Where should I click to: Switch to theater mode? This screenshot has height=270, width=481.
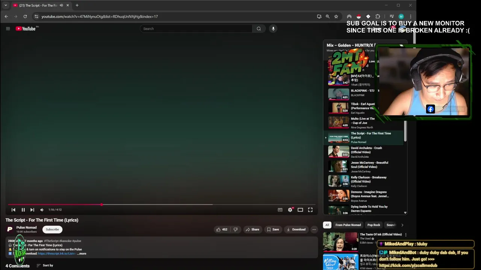[x=300, y=210]
